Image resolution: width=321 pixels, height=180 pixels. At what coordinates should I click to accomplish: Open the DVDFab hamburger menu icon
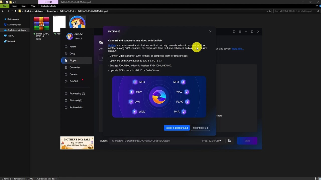[240, 32]
